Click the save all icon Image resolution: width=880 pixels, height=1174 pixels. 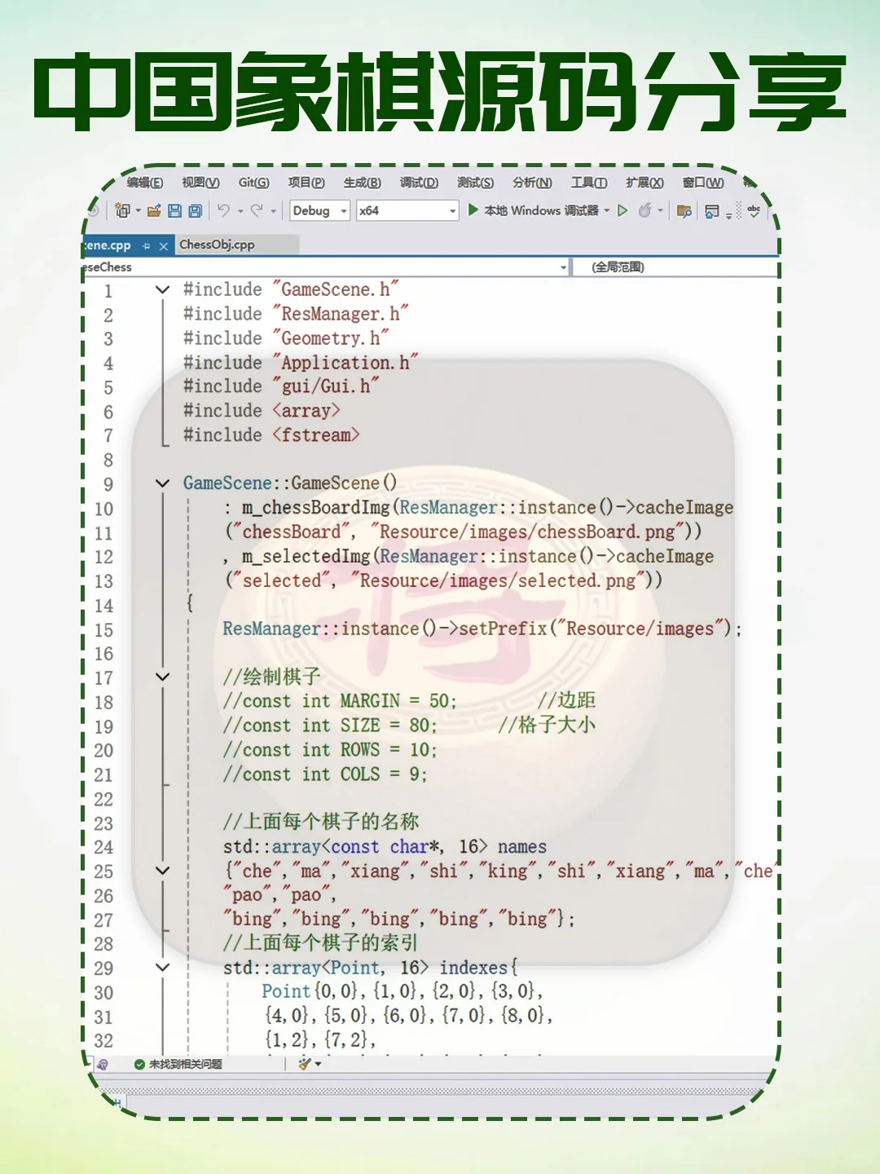(195, 211)
